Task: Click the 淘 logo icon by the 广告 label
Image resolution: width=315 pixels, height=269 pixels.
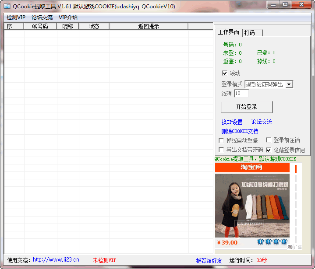Action: [x=290, y=247]
